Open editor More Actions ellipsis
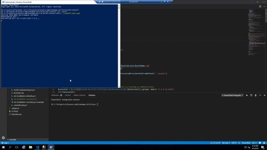The width and height of the screenshot is (267, 150). point(264,7)
